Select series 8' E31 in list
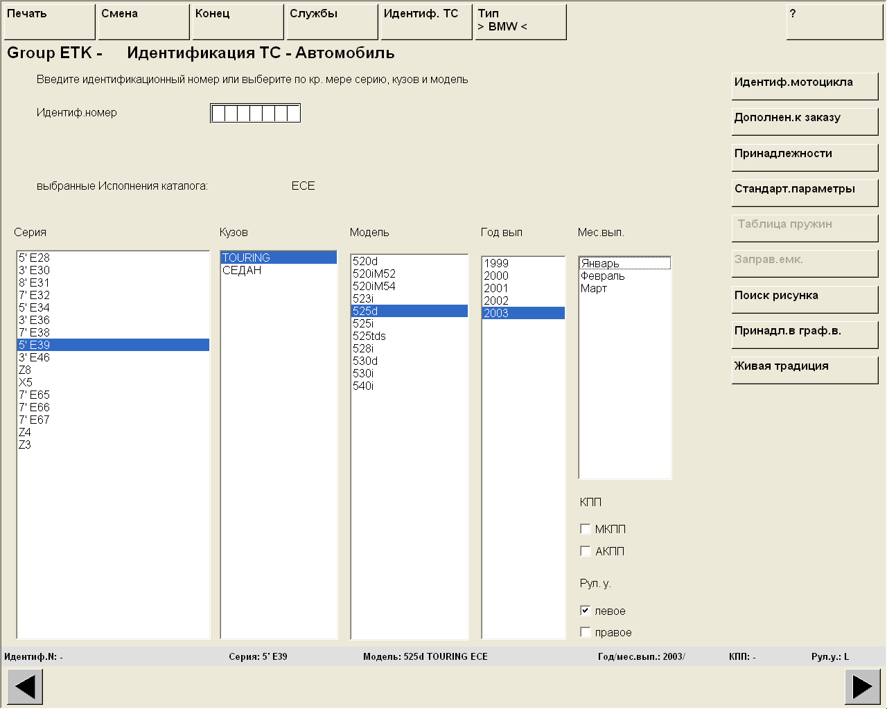The height and width of the screenshot is (709, 887). [113, 282]
